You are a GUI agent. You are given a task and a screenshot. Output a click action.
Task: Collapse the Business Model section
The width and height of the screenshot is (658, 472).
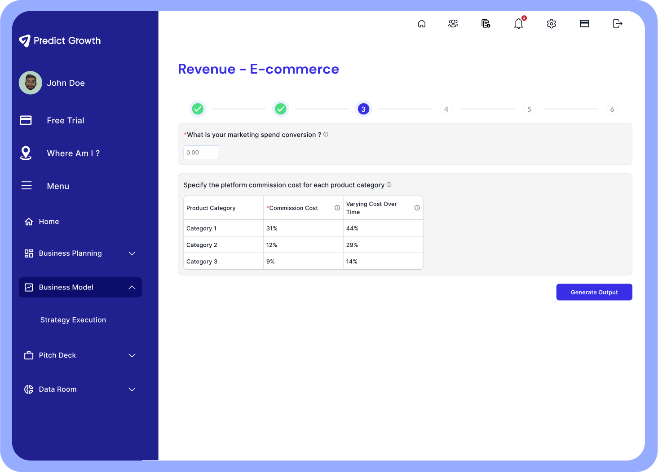coord(132,288)
